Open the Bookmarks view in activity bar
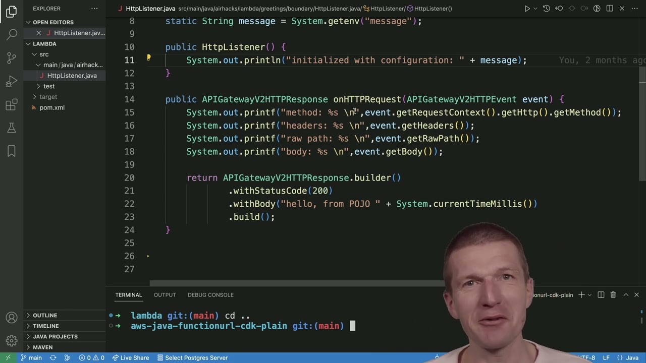Viewport: 646px width, 363px height. pyautogui.click(x=12, y=151)
